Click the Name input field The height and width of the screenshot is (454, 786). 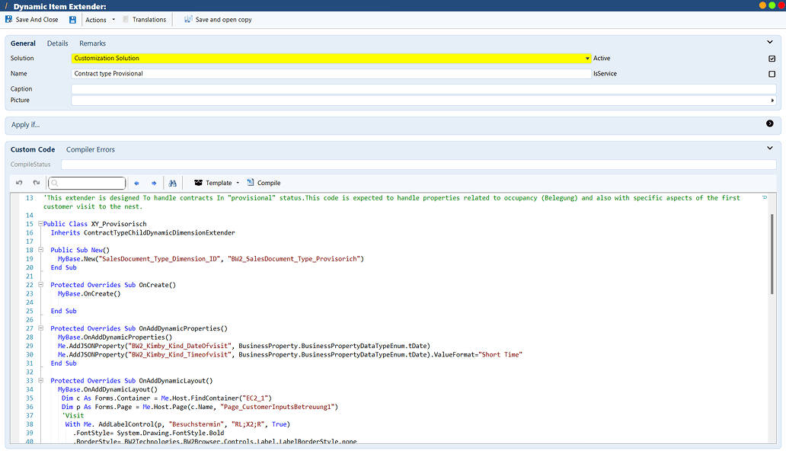point(331,74)
